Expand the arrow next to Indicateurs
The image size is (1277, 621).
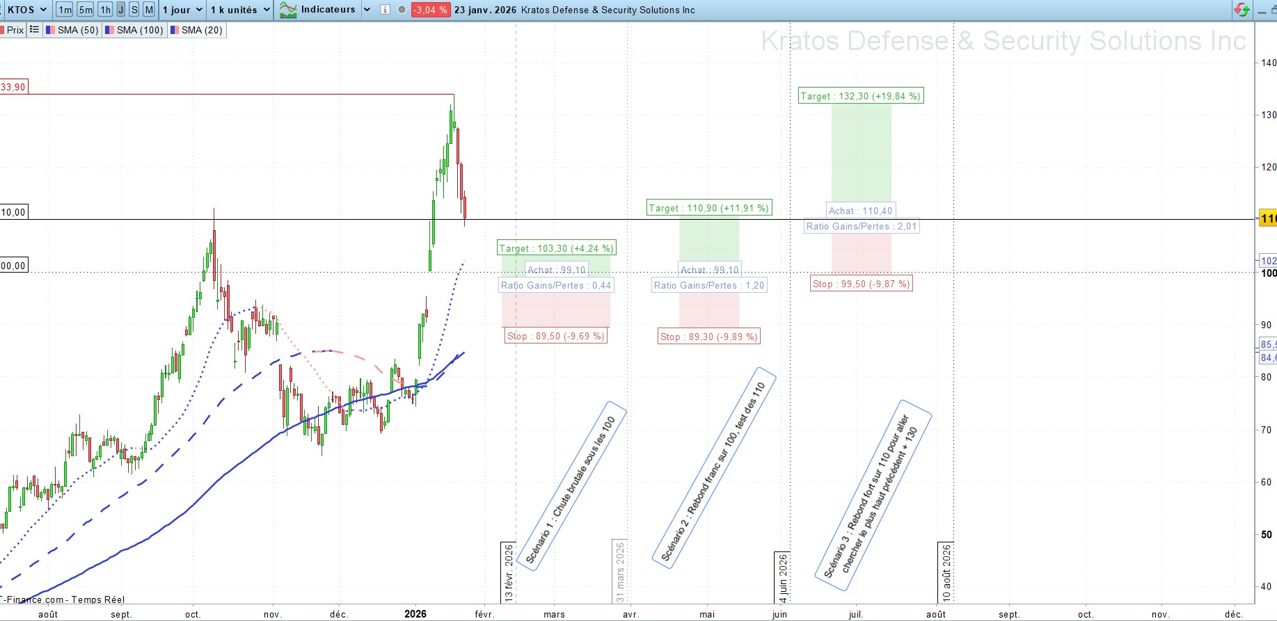coord(367,10)
